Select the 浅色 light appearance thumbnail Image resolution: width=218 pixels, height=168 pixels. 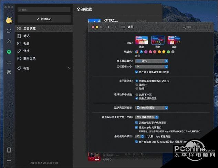pos(142,40)
